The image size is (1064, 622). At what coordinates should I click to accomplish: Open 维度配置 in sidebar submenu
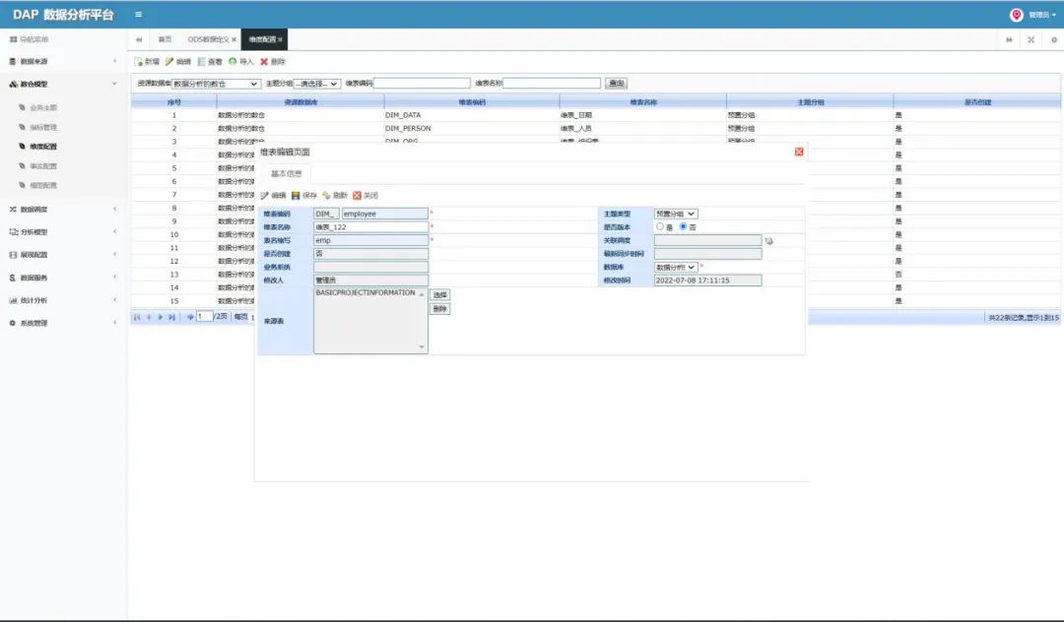tap(43, 147)
